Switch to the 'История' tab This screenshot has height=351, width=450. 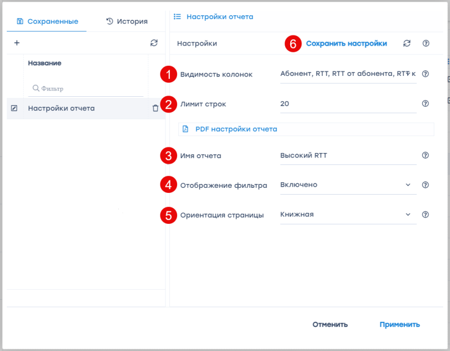(127, 21)
